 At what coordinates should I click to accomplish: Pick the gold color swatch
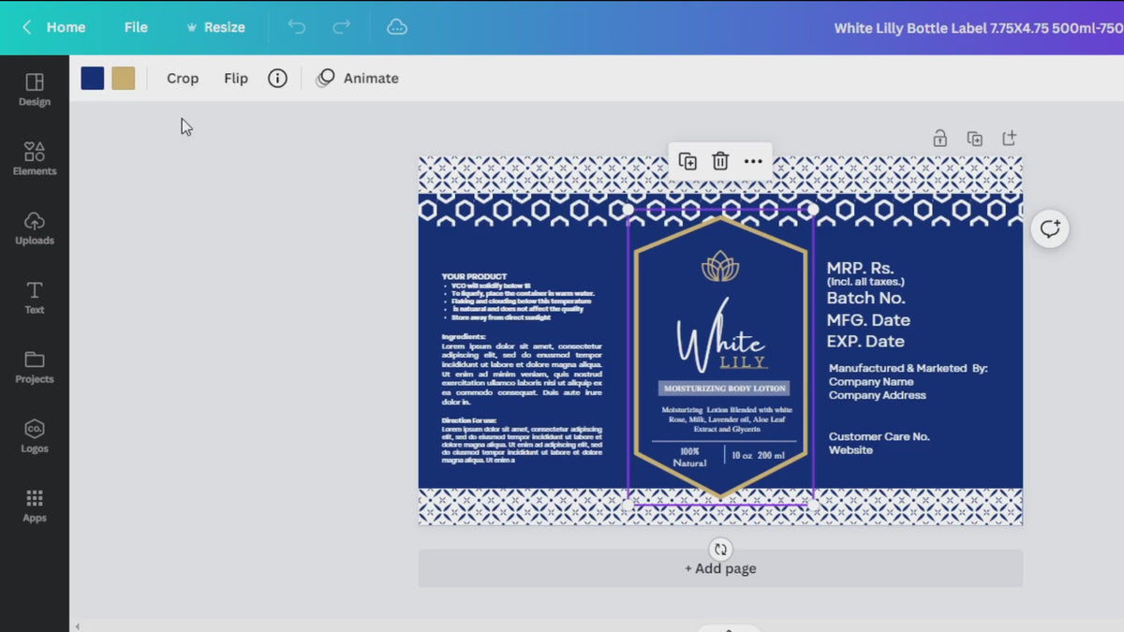pyautogui.click(x=124, y=79)
